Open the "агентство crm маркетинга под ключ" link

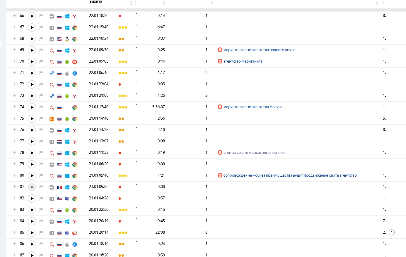click(x=255, y=153)
